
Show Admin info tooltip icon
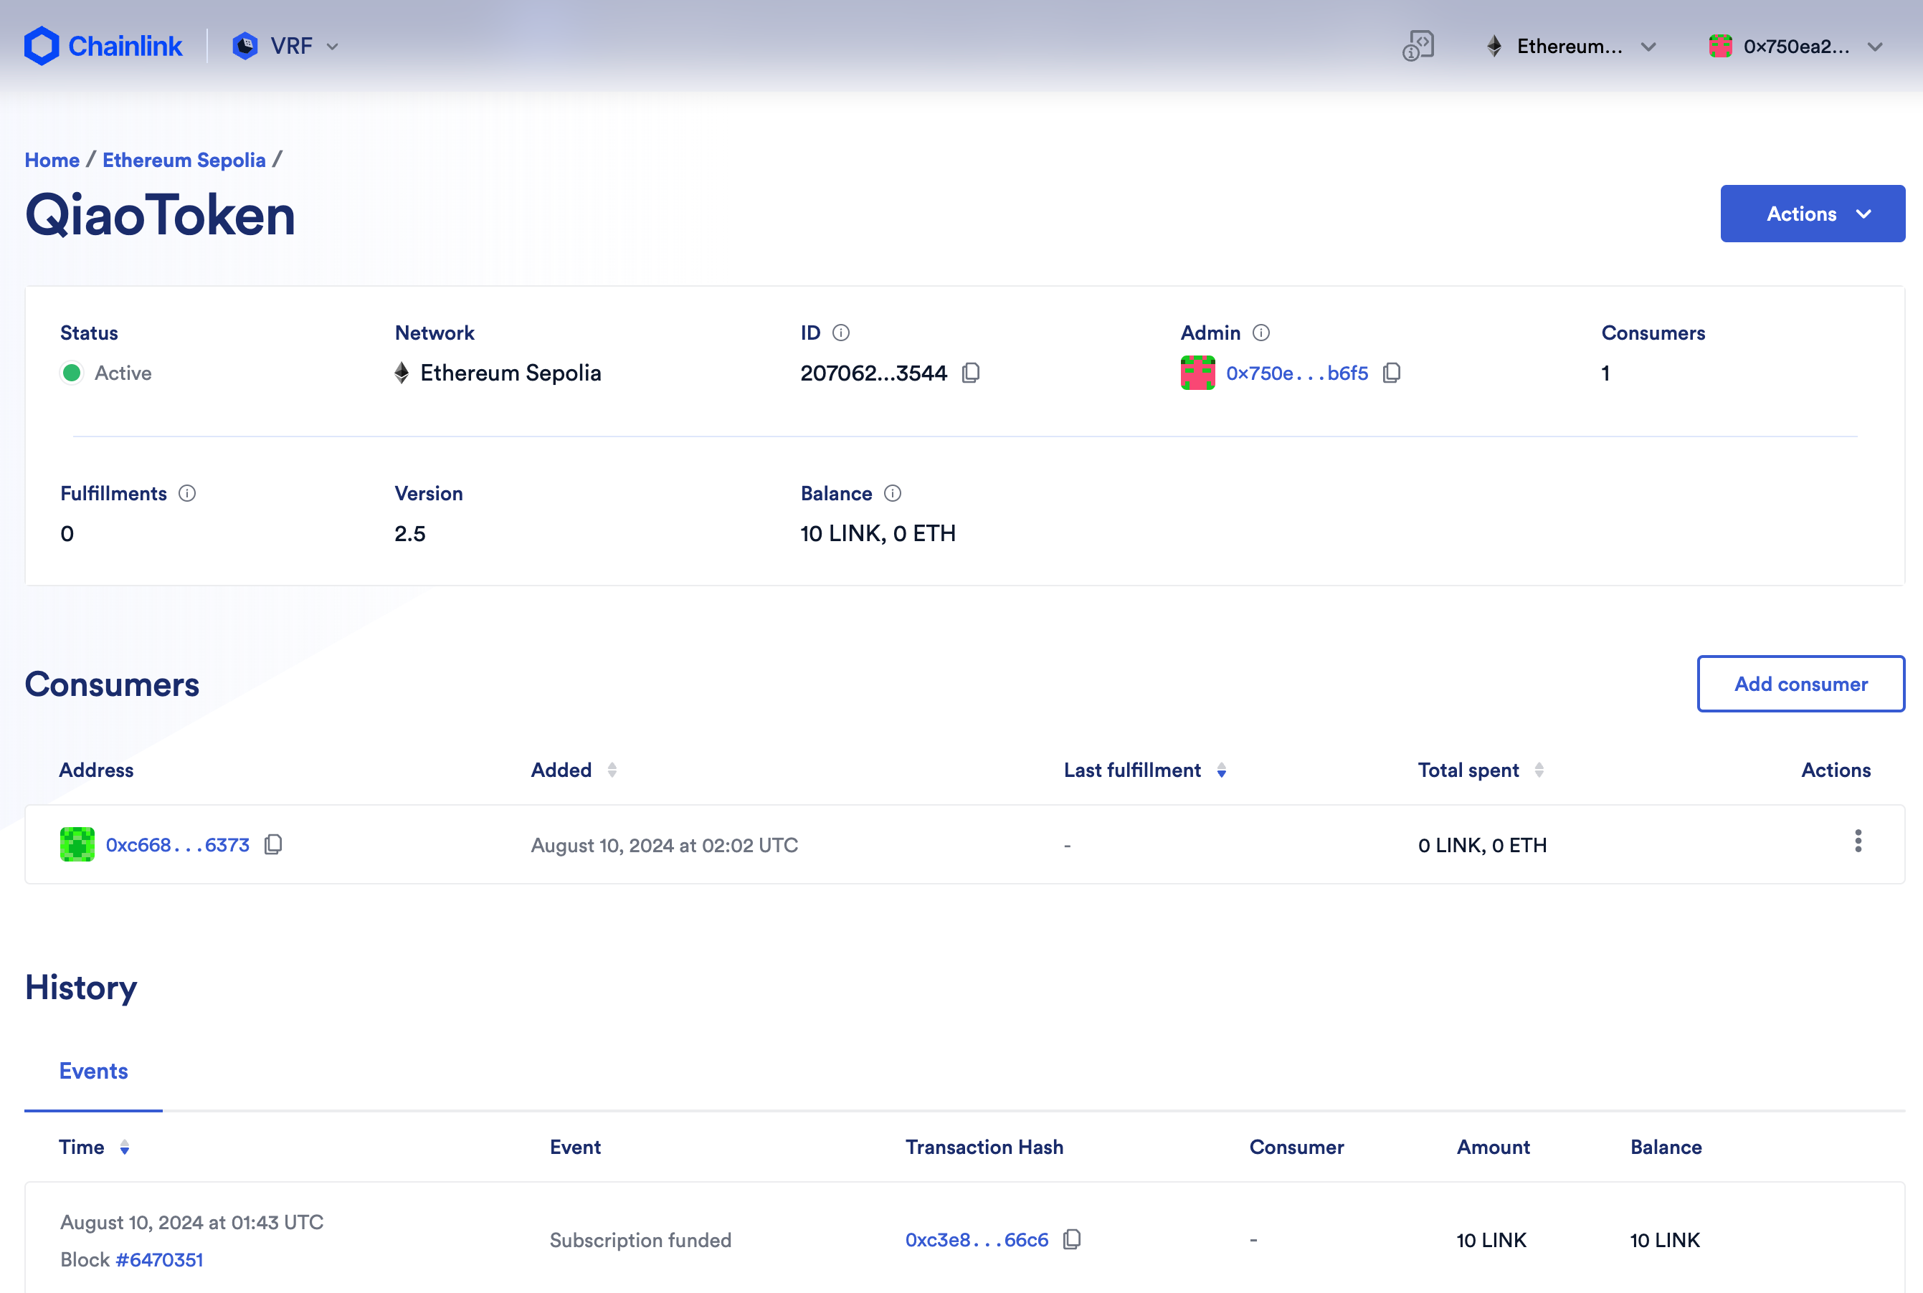click(1260, 333)
